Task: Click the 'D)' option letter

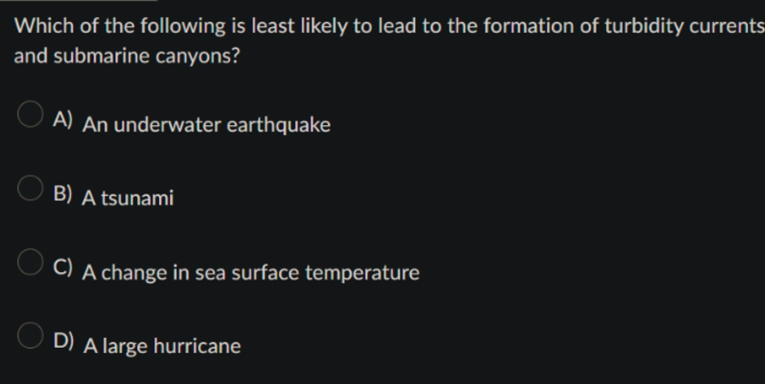Action: (64, 340)
